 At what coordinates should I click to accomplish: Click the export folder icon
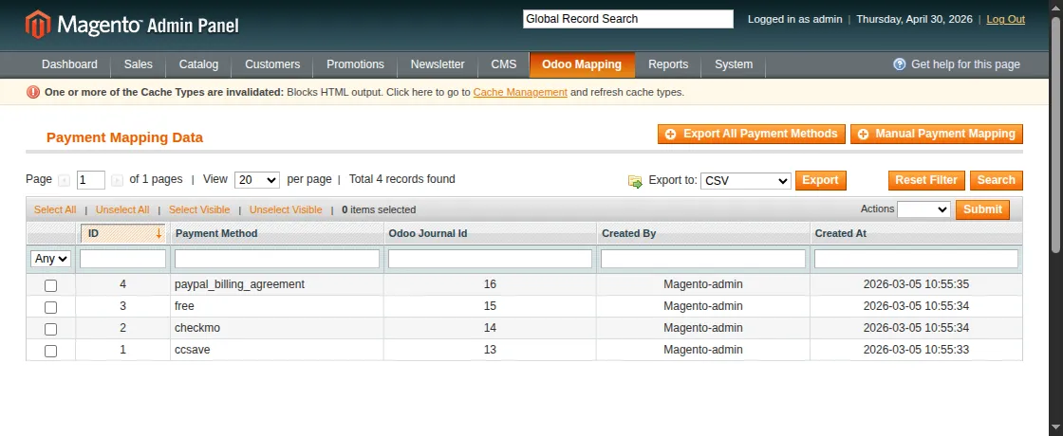(635, 181)
